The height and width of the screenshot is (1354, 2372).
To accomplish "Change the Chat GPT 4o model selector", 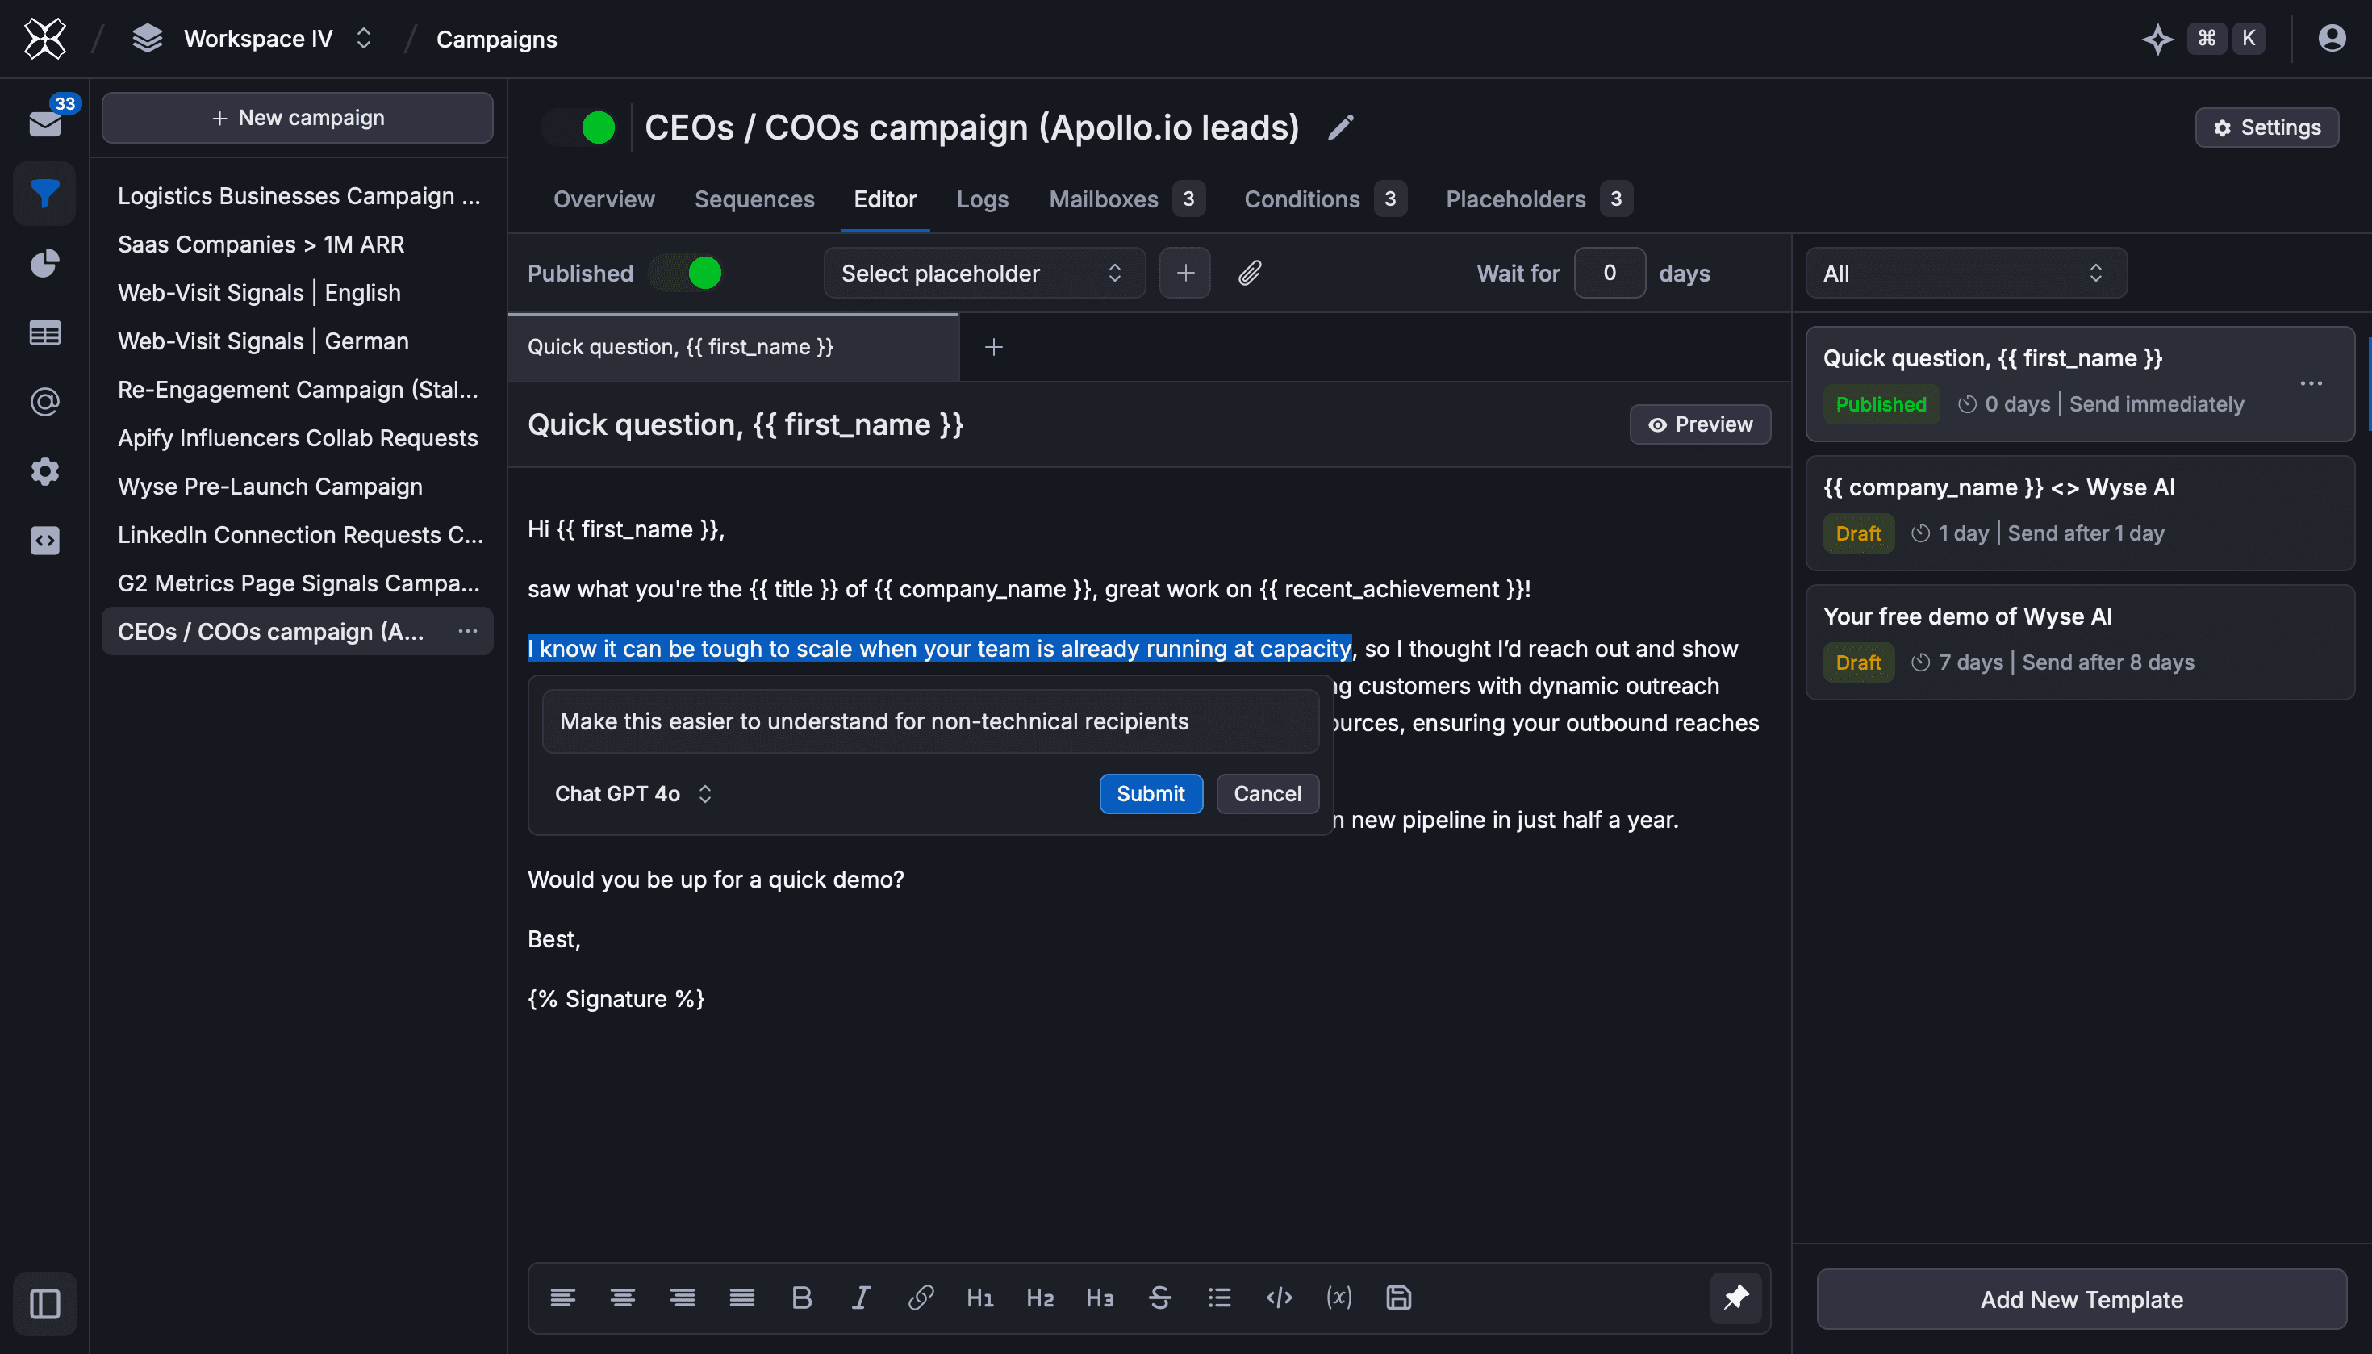I will pyautogui.click(x=633, y=793).
